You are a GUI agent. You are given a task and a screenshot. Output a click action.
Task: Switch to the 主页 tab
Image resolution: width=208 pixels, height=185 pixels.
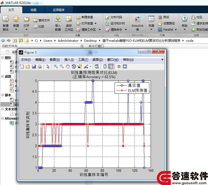coord(11,10)
